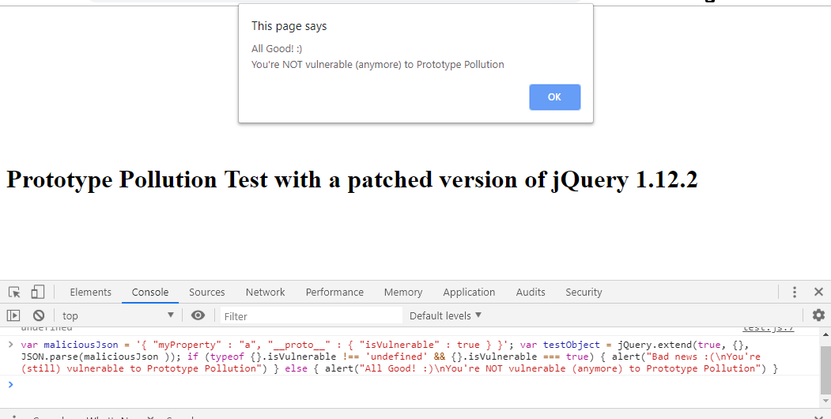Close the DevTools panel
Viewport: 831px width, 419px height.
(819, 292)
